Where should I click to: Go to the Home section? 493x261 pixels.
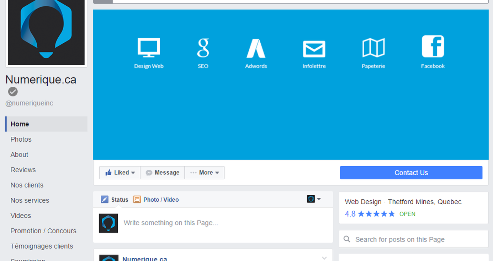tap(46, 124)
